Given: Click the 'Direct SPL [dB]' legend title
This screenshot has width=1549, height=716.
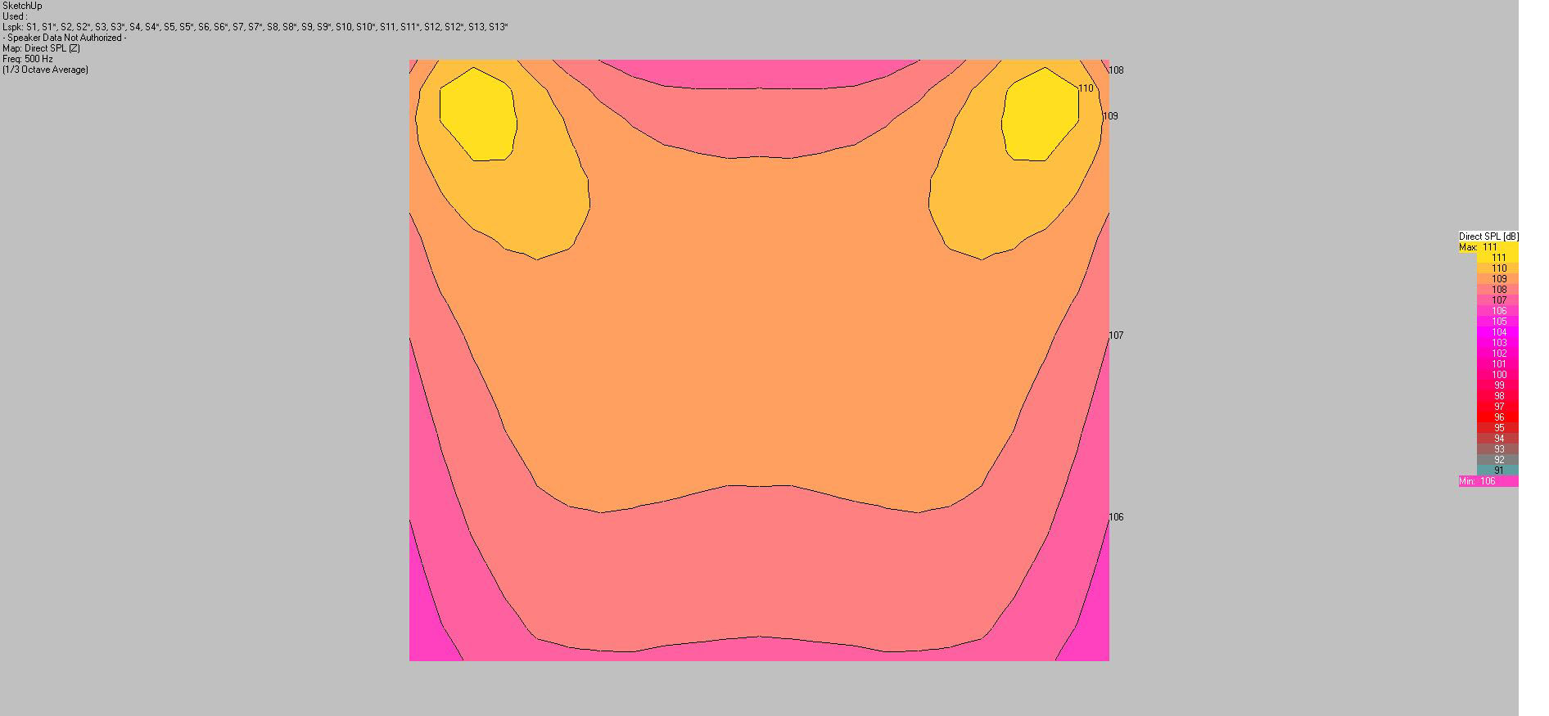Looking at the screenshot, I should 1488,236.
